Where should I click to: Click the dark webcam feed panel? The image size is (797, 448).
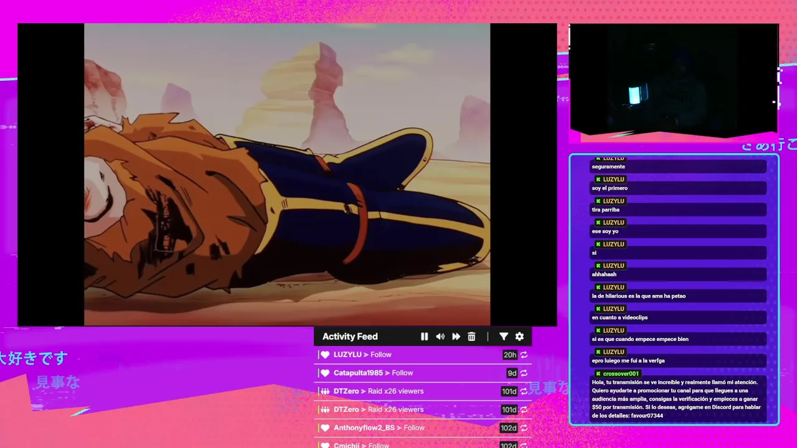click(x=674, y=80)
